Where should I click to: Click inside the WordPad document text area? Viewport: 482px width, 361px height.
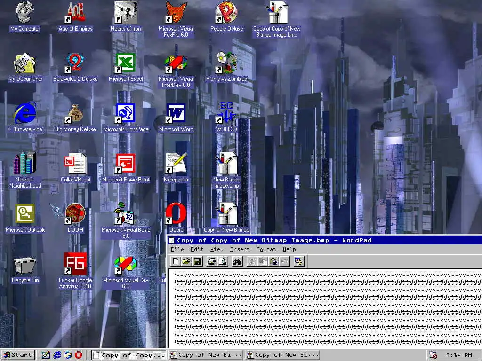click(x=325, y=308)
